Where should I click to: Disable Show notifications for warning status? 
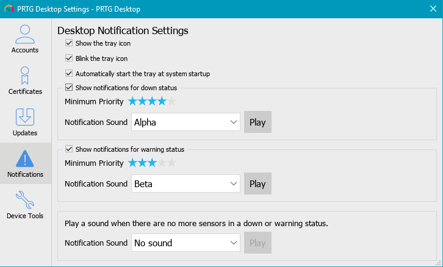tap(69, 149)
